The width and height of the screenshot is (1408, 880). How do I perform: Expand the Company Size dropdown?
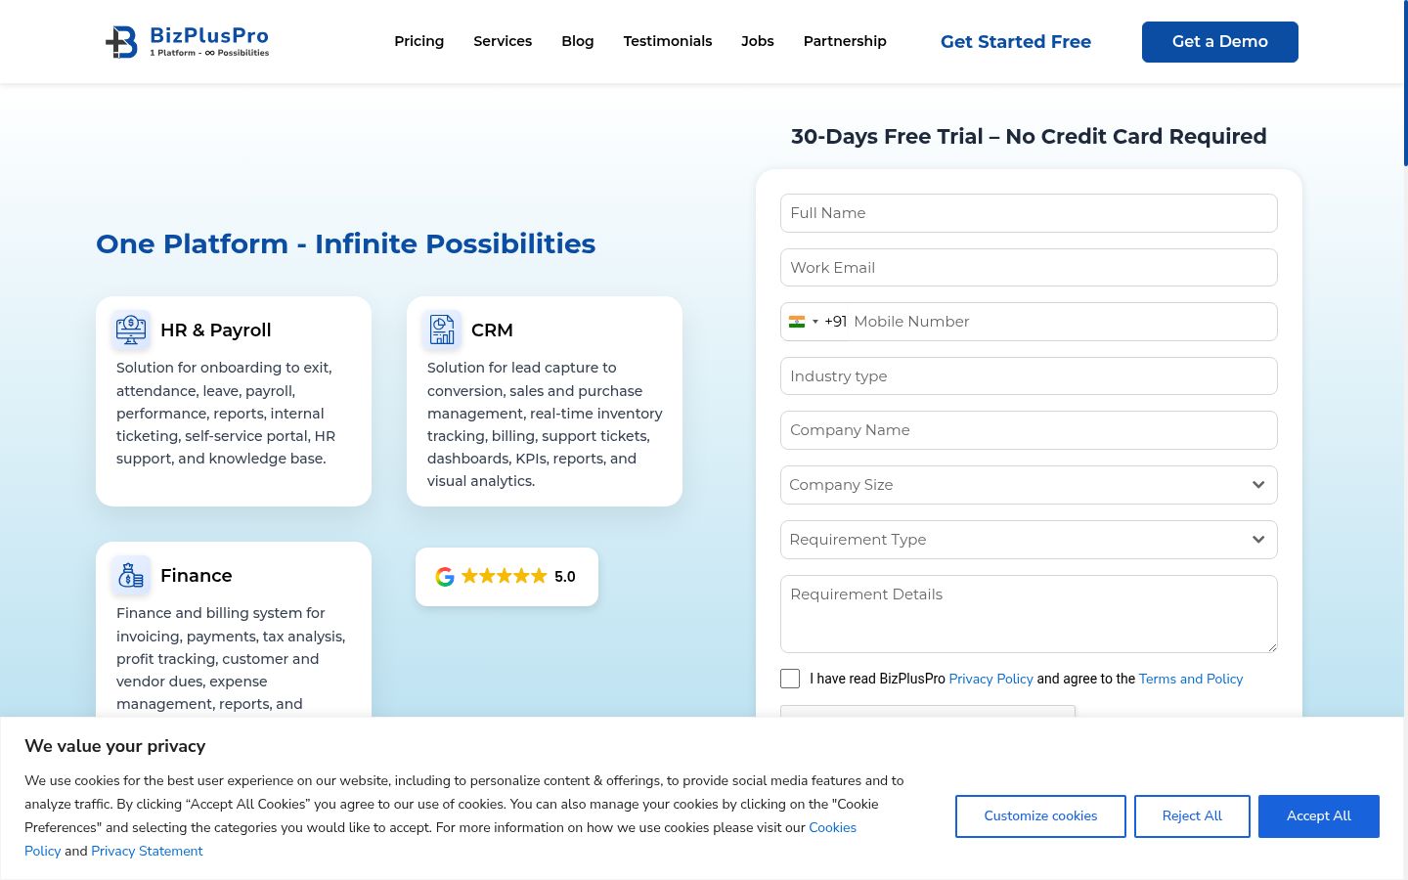click(1029, 485)
